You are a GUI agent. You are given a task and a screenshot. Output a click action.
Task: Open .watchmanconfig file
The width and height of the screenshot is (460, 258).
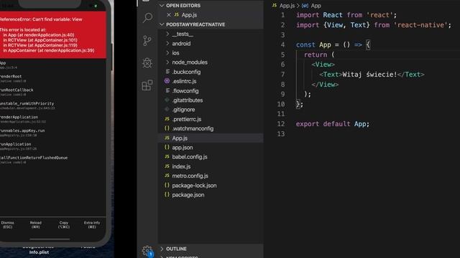(x=211, y=128)
